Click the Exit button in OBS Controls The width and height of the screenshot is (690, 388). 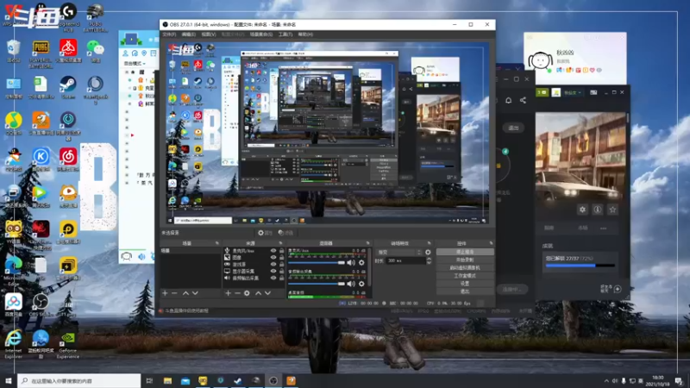[x=465, y=291]
